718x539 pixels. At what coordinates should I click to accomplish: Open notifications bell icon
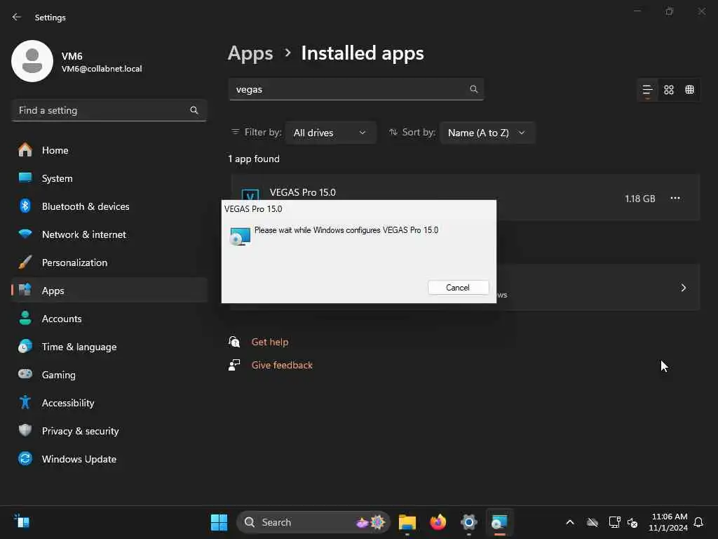tap(698, 522)
